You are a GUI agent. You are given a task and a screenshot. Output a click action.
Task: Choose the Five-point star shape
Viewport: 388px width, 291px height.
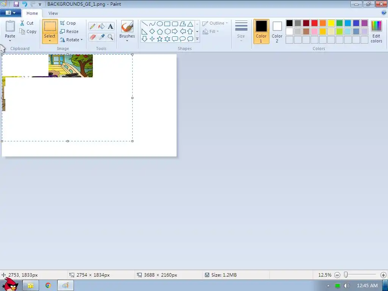pyautogui.click(x=160, y=39)
